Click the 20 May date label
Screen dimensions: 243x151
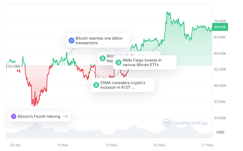point(159,145)
